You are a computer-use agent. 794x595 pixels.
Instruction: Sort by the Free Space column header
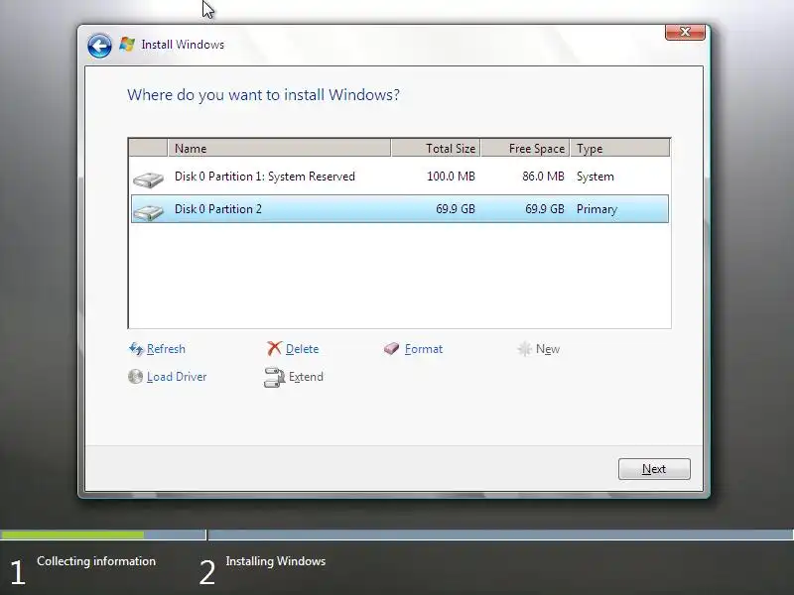point(525,148)
